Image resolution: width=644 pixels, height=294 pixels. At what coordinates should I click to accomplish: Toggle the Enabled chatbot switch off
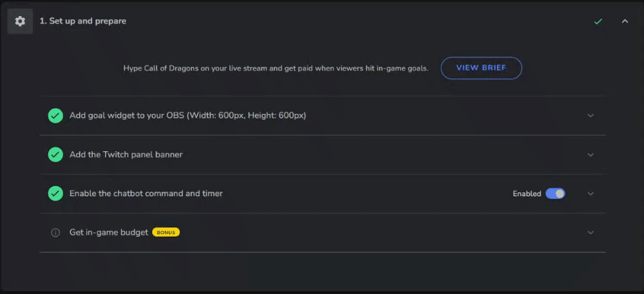pyautogui.click(x=555, y=194)
